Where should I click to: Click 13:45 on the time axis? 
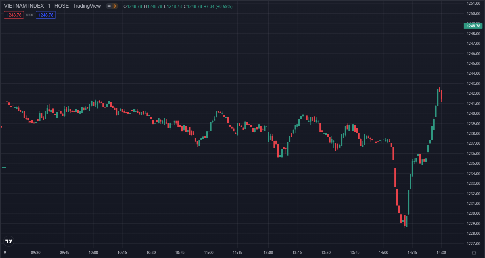click(355, 253)
